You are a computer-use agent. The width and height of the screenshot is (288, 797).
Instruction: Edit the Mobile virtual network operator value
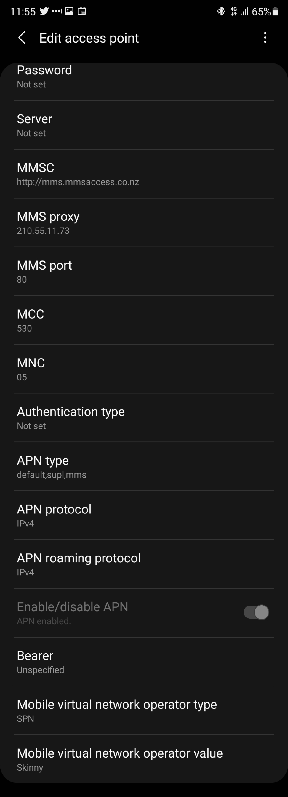(144, 760)
